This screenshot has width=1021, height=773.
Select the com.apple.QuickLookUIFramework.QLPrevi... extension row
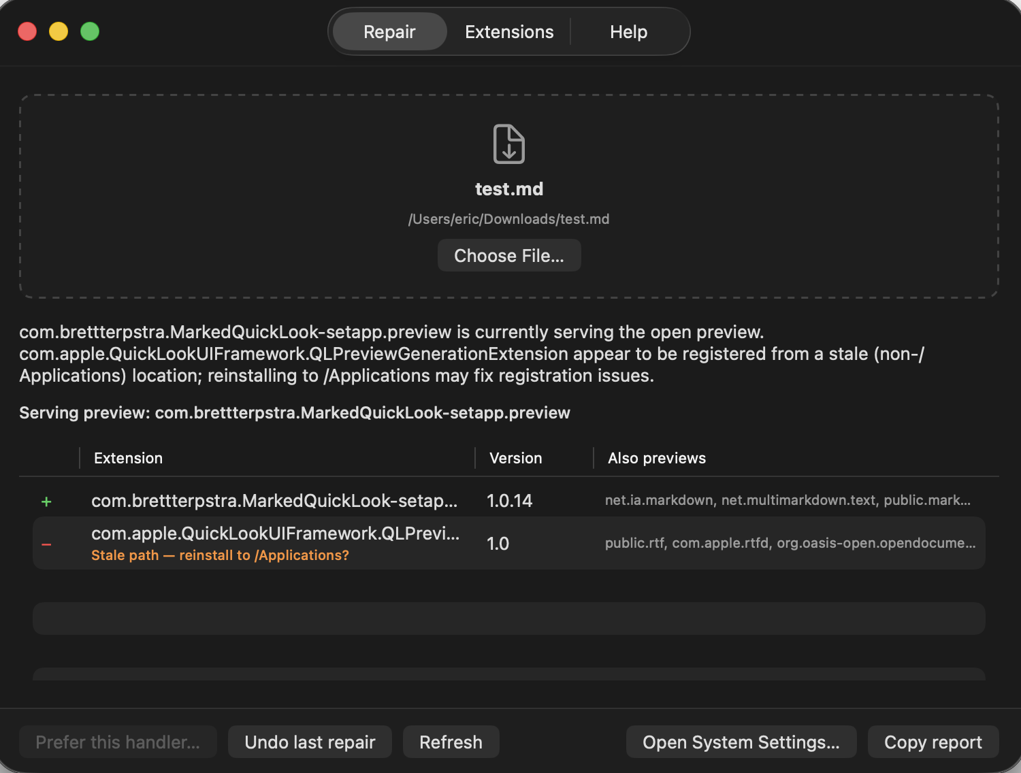coord(509,543)
